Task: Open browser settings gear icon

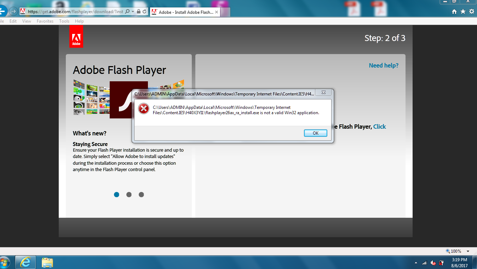Action: click(472, 12)
